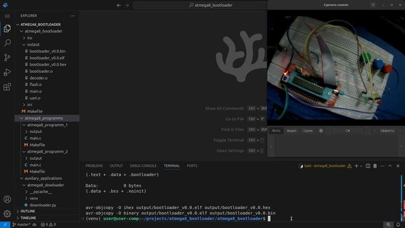Open decoder.o in the explorer
This screenshot has width=405, height=228.
pos(39,78)
